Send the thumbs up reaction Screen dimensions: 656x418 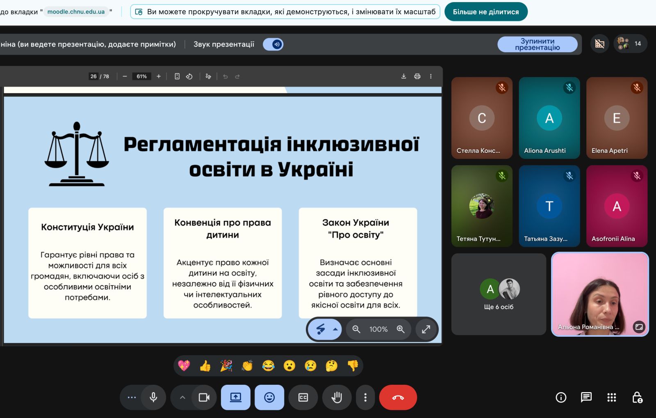[x=205, y=365]
